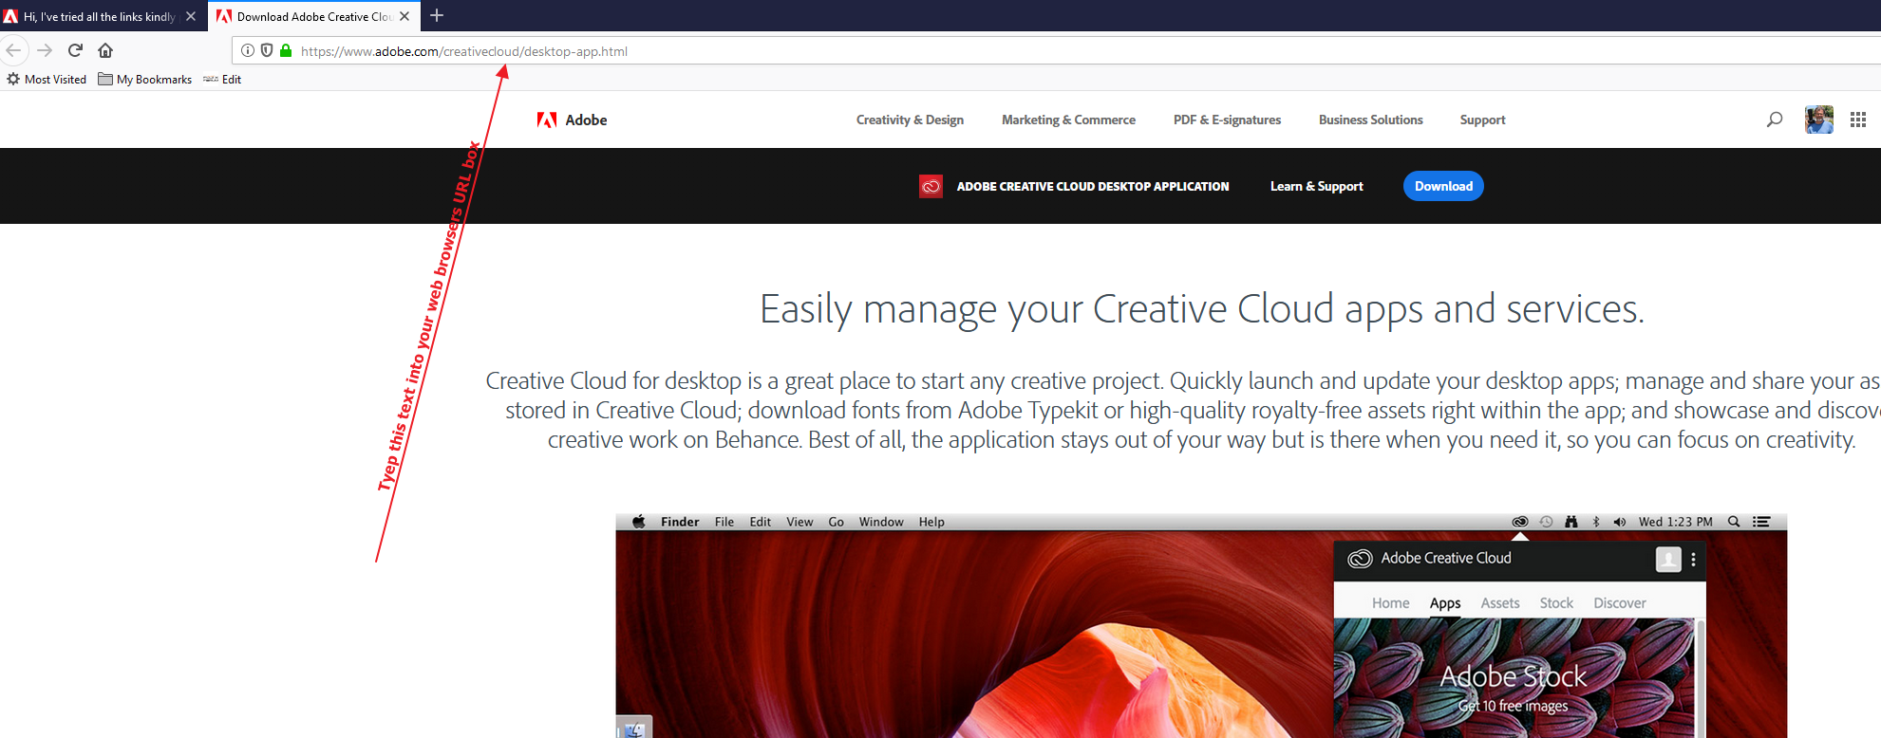Reload the current page
Screen dimensions: 1881x738
[76, 50]
